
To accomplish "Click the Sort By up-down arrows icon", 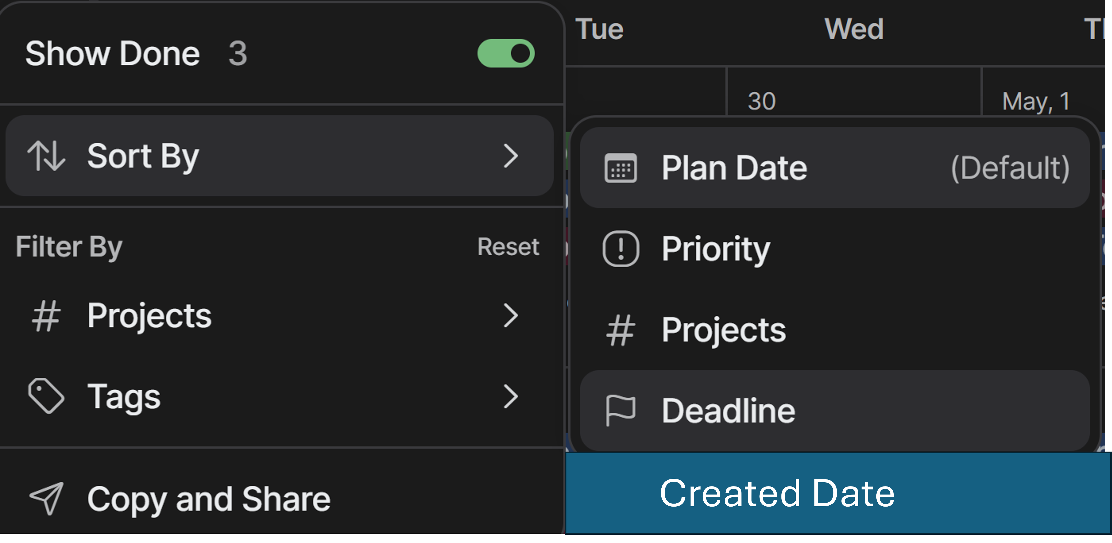I will [x=46, y=156].
